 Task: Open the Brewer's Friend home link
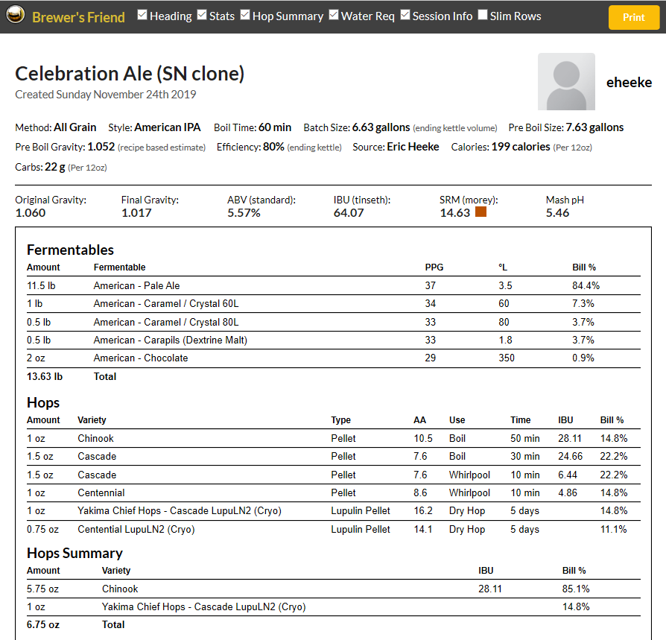(x=78, y=17)
